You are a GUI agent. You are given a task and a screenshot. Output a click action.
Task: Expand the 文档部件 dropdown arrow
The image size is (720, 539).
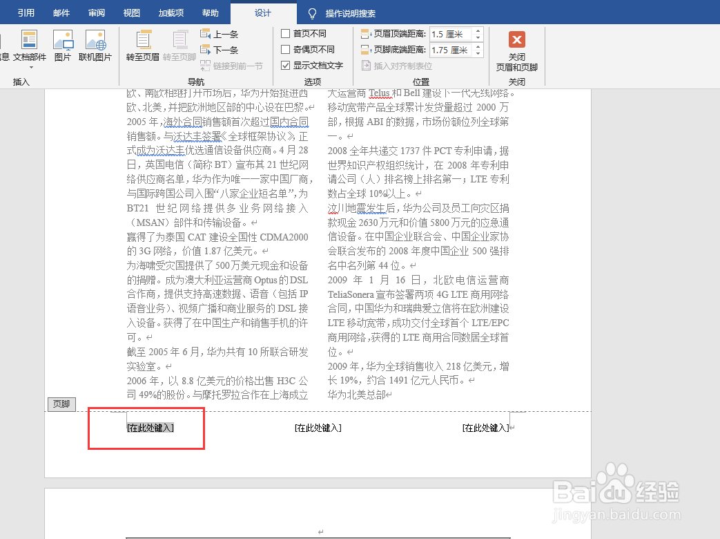click(31, 68)
